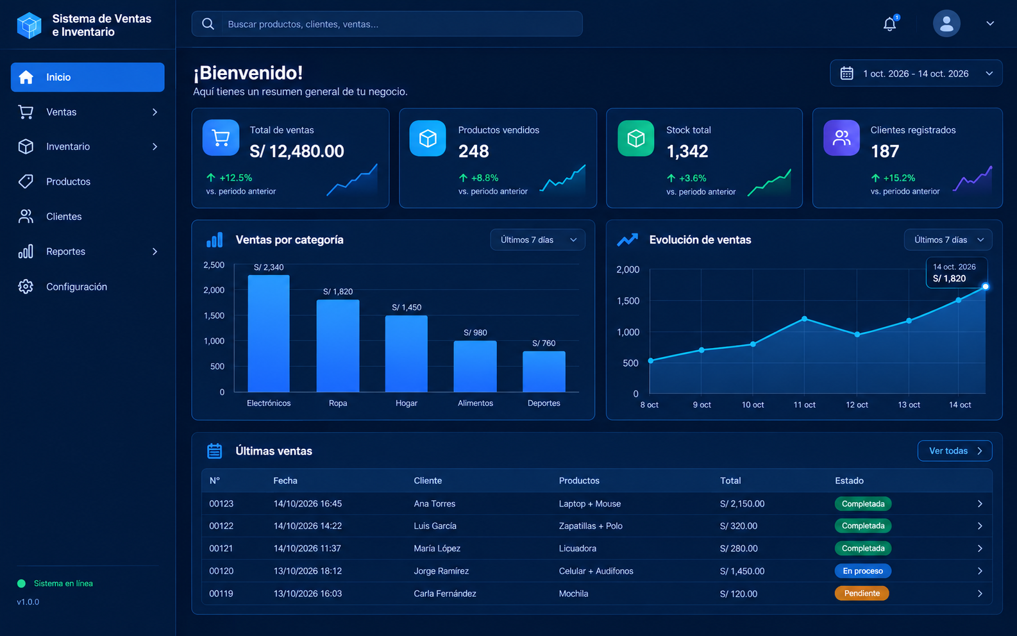Viewport: 1017px width, 636px height.
Task: Click the S/ 12,480.00 total sales value
Action: pos(297,151)
